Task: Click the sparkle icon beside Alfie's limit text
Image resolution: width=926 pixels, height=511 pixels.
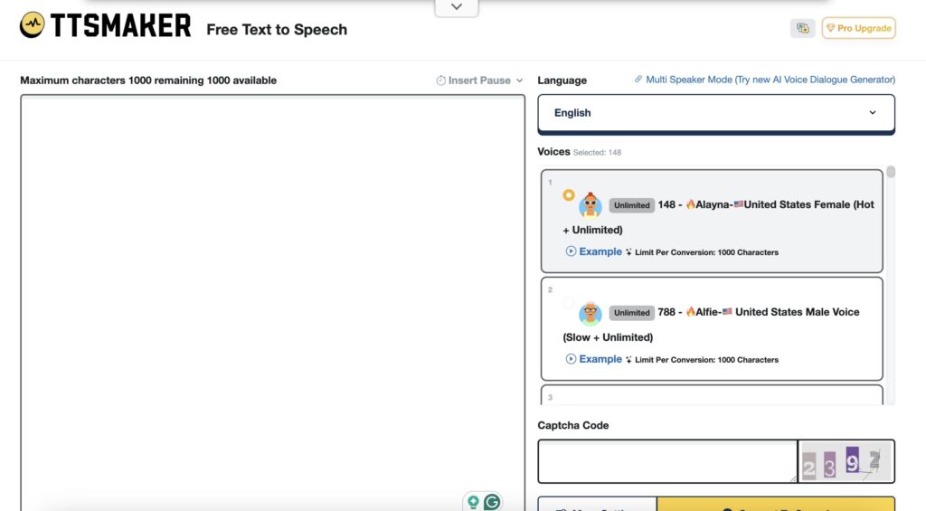Action: (x=628, y=360)
